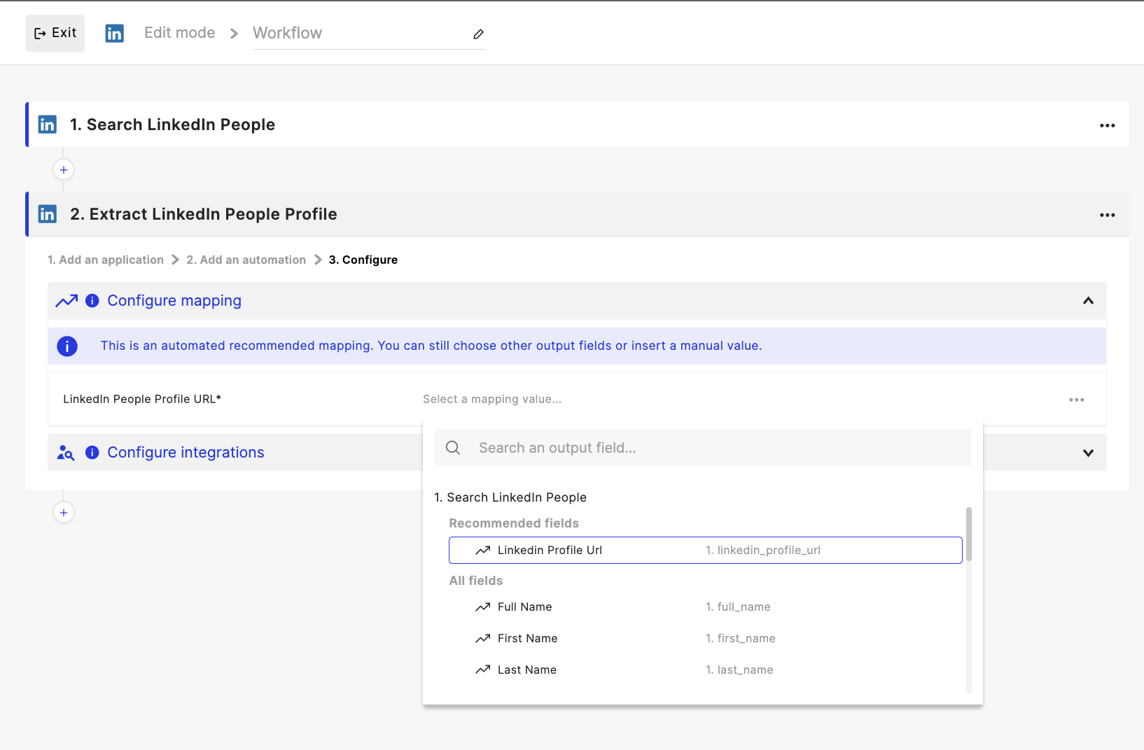Click the pencil icon to rename workflow

coord(478,34)
